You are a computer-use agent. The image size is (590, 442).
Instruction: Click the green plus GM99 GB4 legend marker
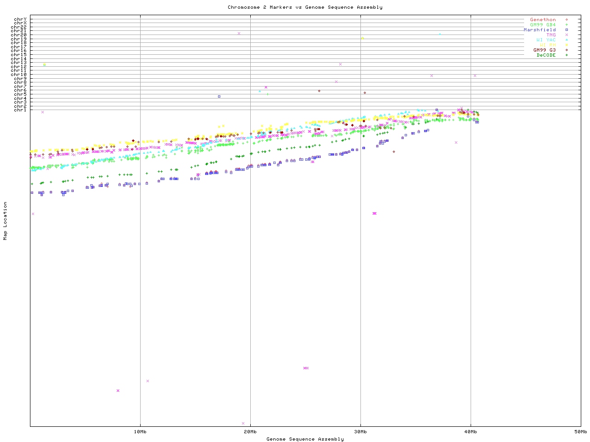566,25
